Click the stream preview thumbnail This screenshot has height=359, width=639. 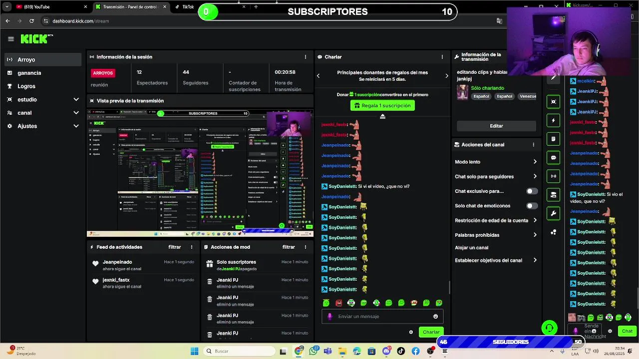tap(200, 173)
